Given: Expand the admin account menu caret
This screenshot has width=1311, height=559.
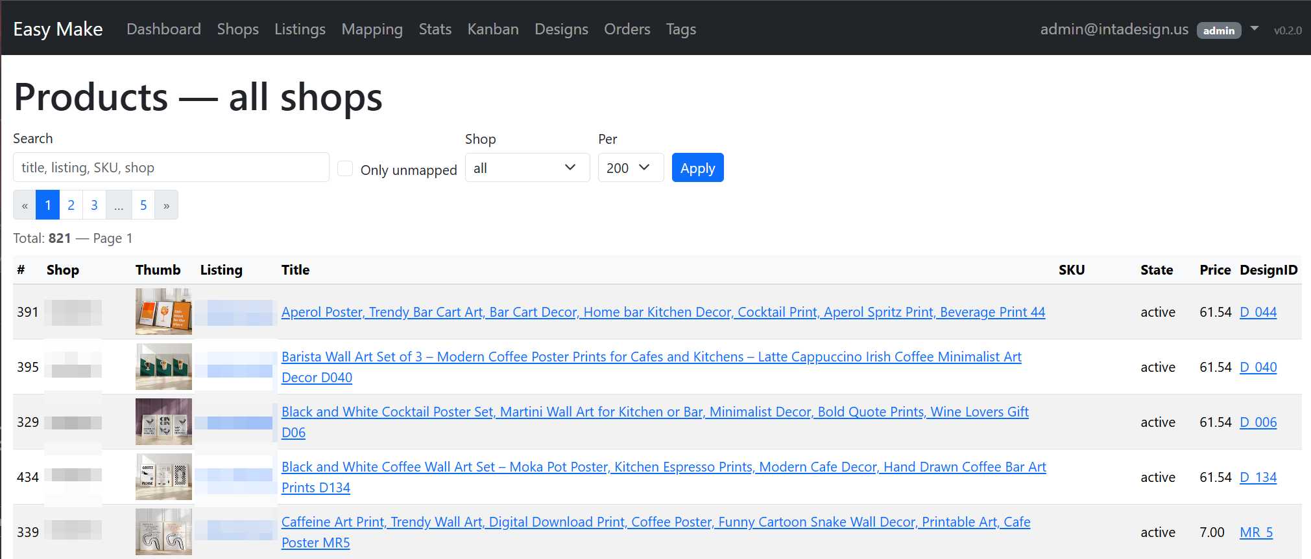Looking at the screenshot, I should (1255, 29).
